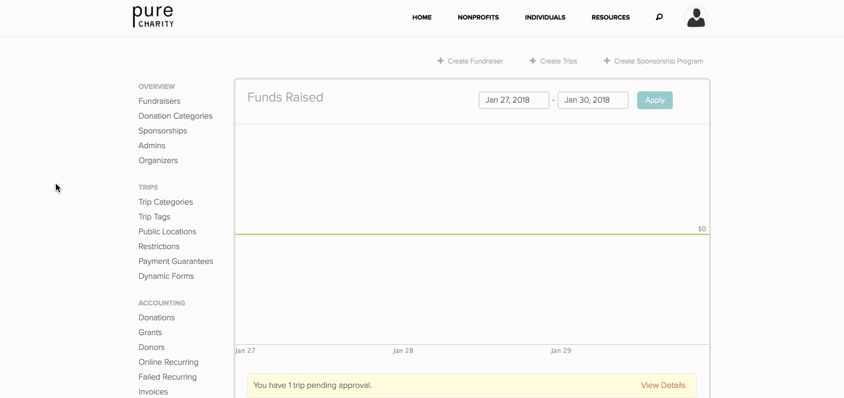Open Payment Guarantees in the sidebar
The width and height of the screenshot is (844, 398).
pos(176,261)
